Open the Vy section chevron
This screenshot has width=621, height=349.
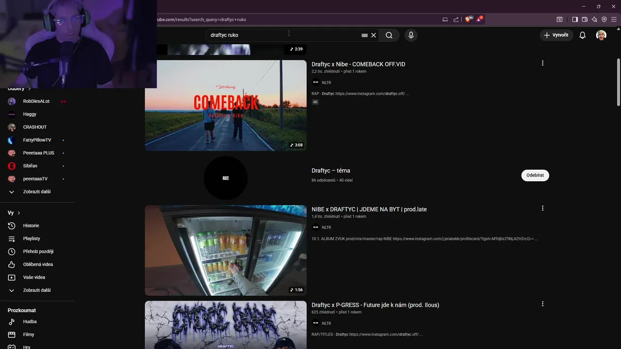coord(18,213)
